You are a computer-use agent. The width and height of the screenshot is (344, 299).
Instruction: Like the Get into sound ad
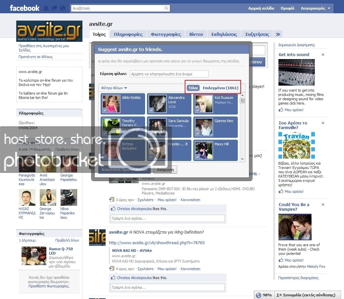click(x=291, y=110)
